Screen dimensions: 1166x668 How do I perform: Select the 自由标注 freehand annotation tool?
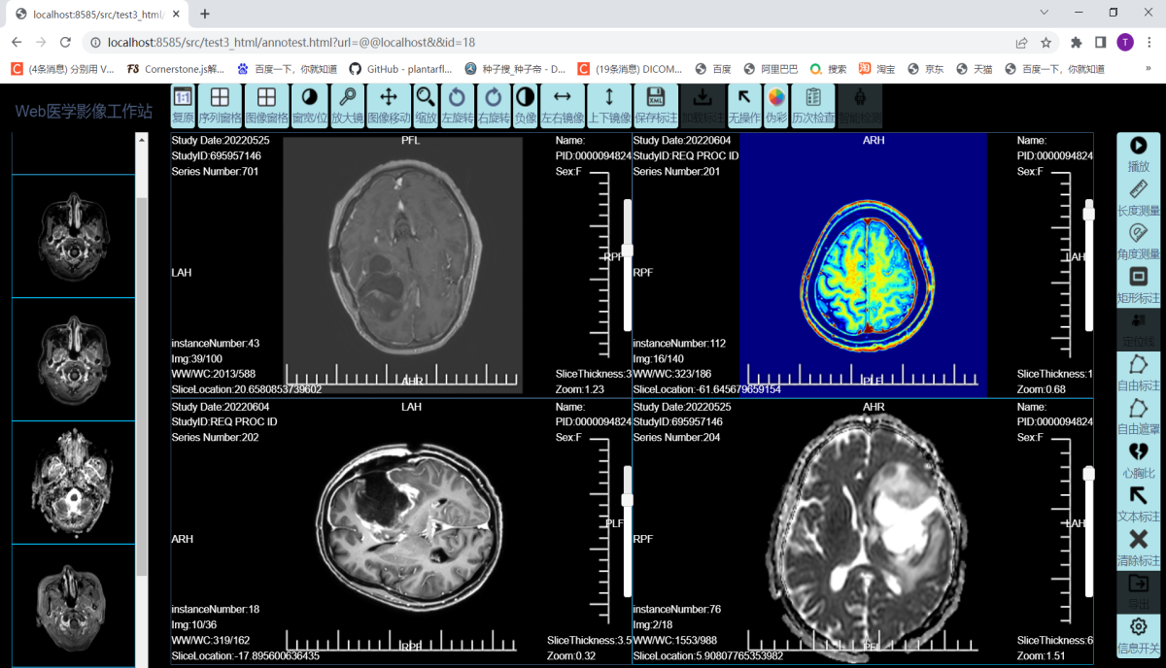[1139, 374]
